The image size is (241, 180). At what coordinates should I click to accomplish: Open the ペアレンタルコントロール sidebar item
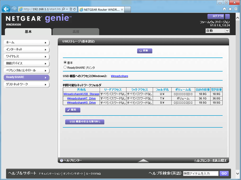pos(26,70)
